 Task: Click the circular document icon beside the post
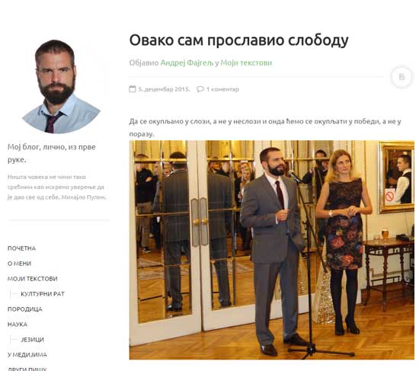click(x=401, y=77)
